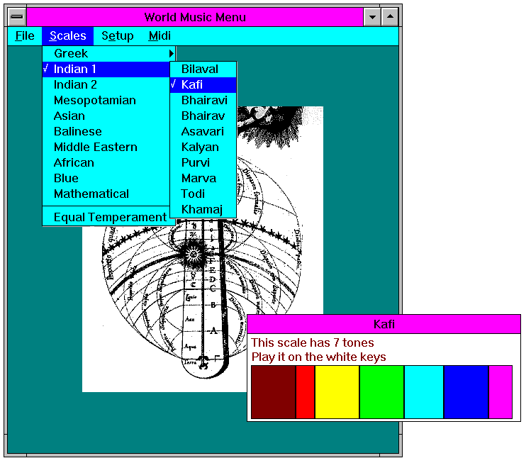Click the dark red tone swatch
This screenshot has width=531, height=463.
coord(273,392)
